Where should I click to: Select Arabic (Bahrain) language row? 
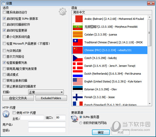[x=110, y=19]
